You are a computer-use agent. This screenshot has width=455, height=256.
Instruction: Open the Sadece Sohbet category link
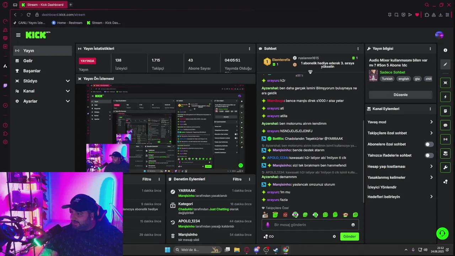tap(392, 72)
